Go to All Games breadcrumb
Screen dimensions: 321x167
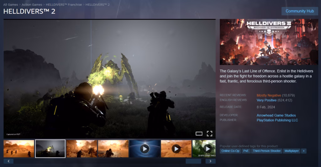pos(10,4)
